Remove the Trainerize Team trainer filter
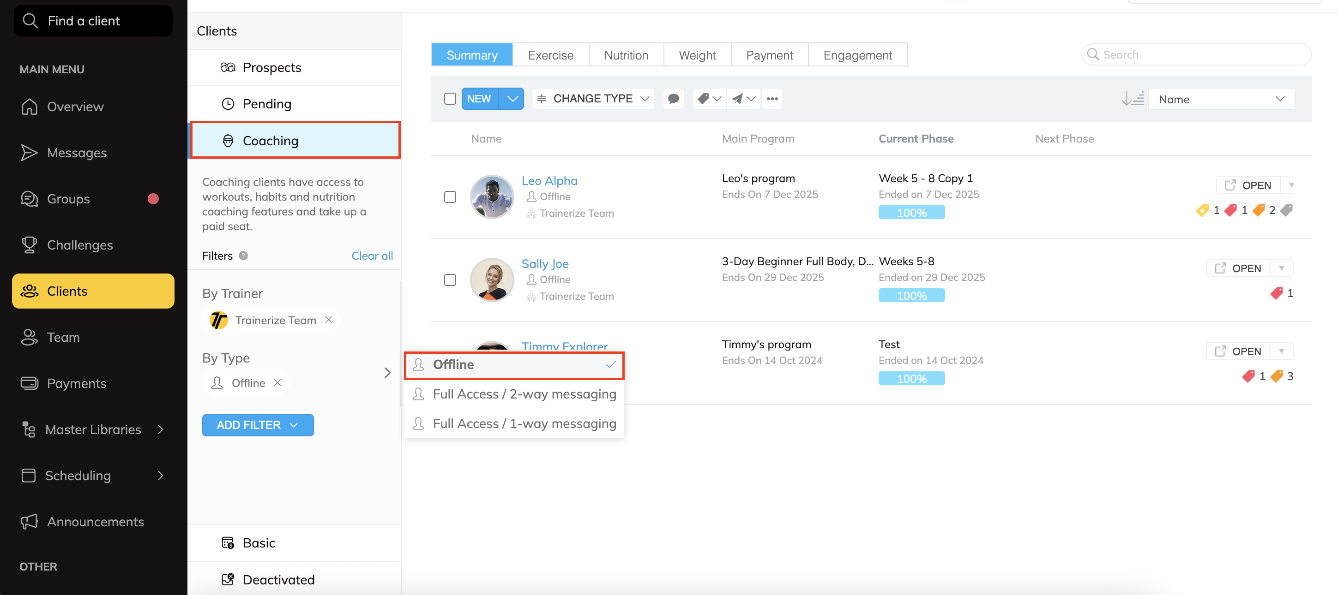 coord(329,320)
